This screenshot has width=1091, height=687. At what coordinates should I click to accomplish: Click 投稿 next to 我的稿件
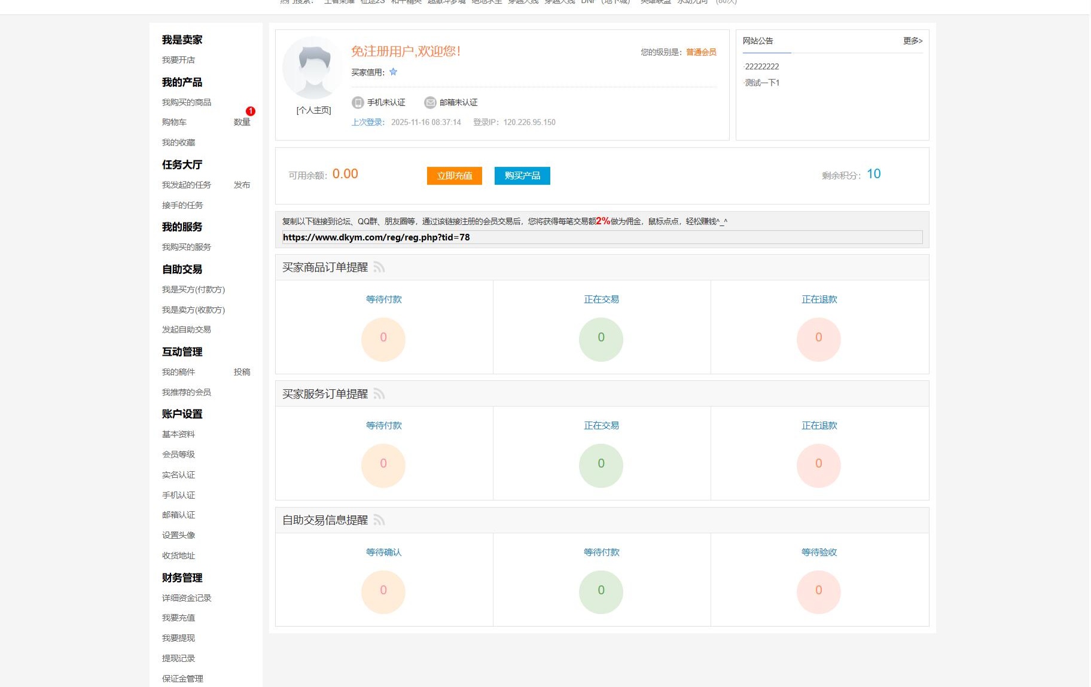pyautogui.click(x=242, y=372)
